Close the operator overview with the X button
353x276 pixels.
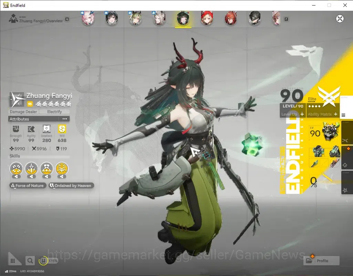tap(340, 19)
